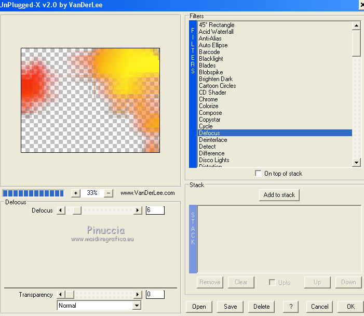The image size is (364, 316).
Task: Click the filter list scroll-down arrow
Action: pyautogui.click(x=356, y=162)
